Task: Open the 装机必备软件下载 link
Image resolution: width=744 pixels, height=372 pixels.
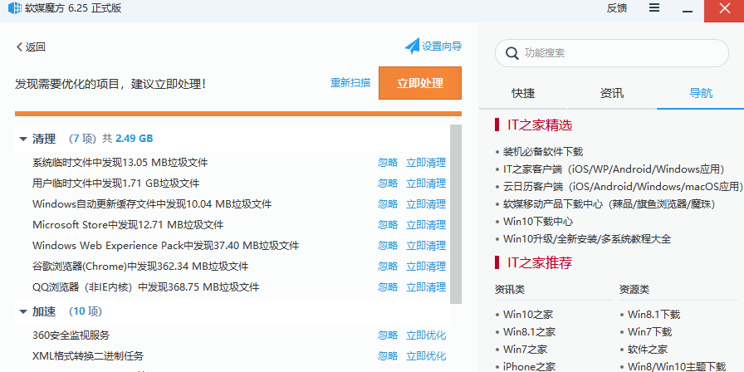Action: click(x=543, y=152)
